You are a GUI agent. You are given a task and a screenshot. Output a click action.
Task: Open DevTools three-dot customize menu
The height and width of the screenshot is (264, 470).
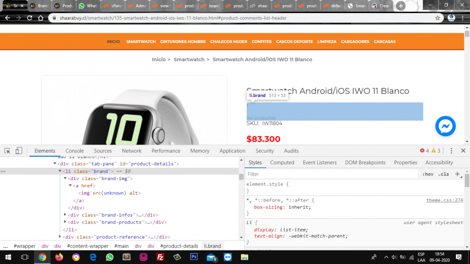pyautogui.click(x=451, y=151)
